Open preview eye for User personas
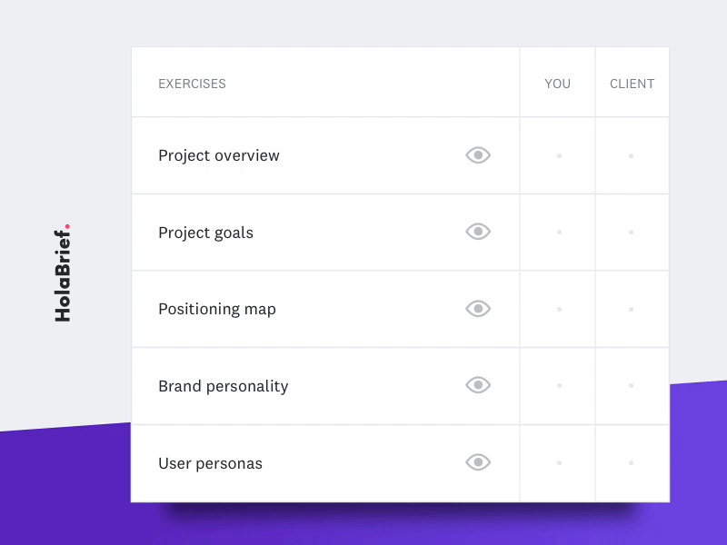The width and height of the screenshot is (727, 545). (478, 462)
